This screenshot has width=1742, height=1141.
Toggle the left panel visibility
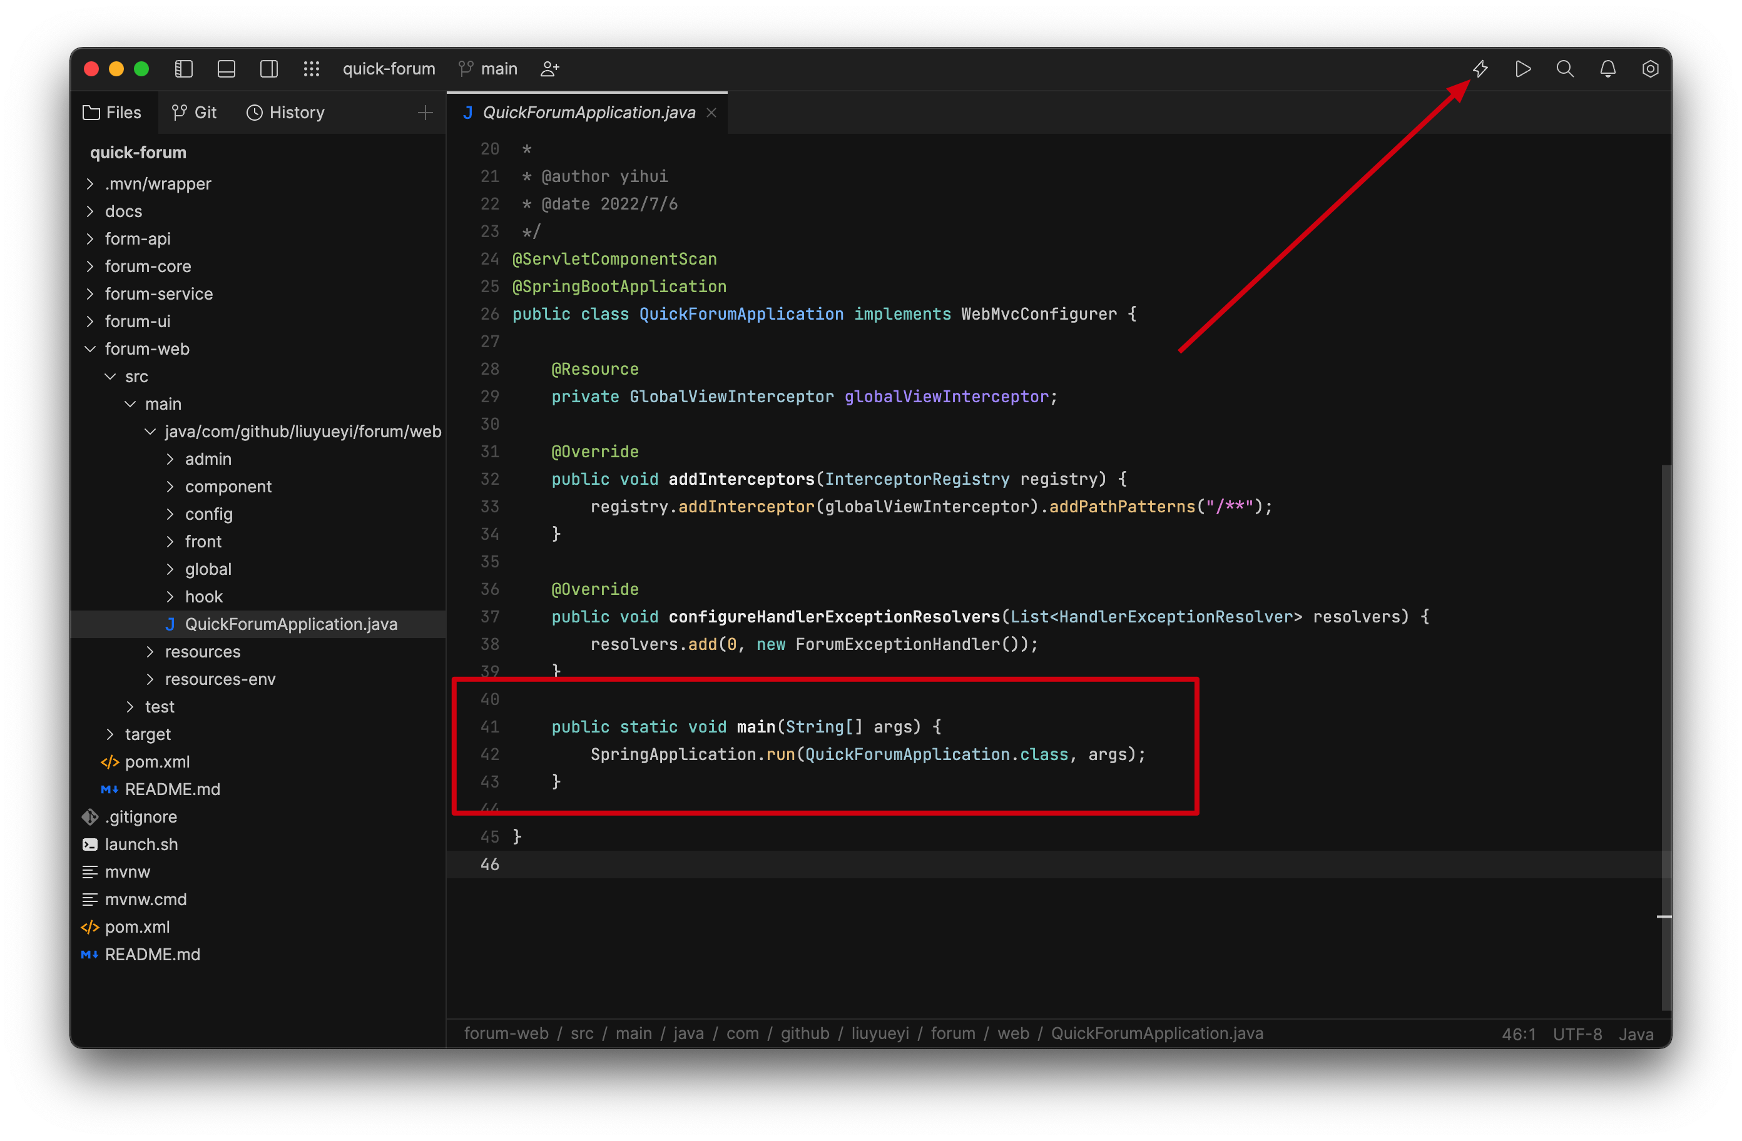point(183,69)
